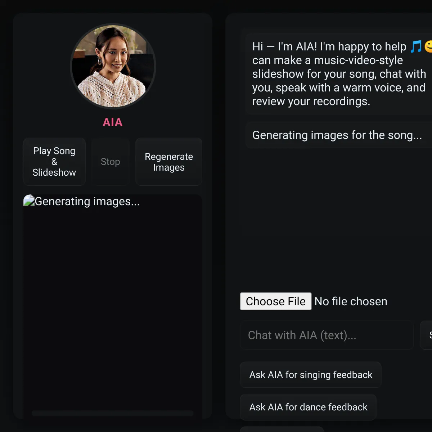Click the 'No file chosen' label
Image resolution: width=432 pixels, height=432 pixels.
[x=351, y=301]
